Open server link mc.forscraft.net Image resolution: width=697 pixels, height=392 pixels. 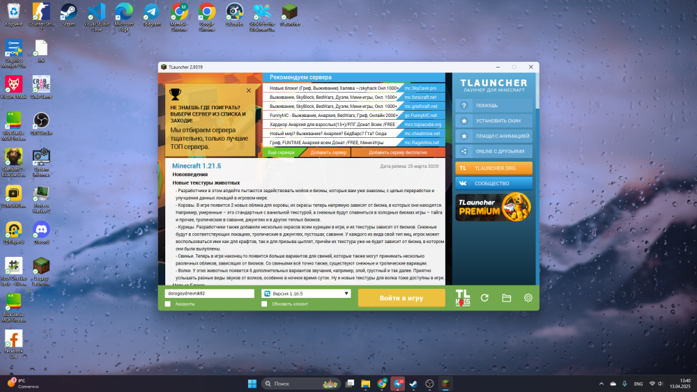pos(420,97)
